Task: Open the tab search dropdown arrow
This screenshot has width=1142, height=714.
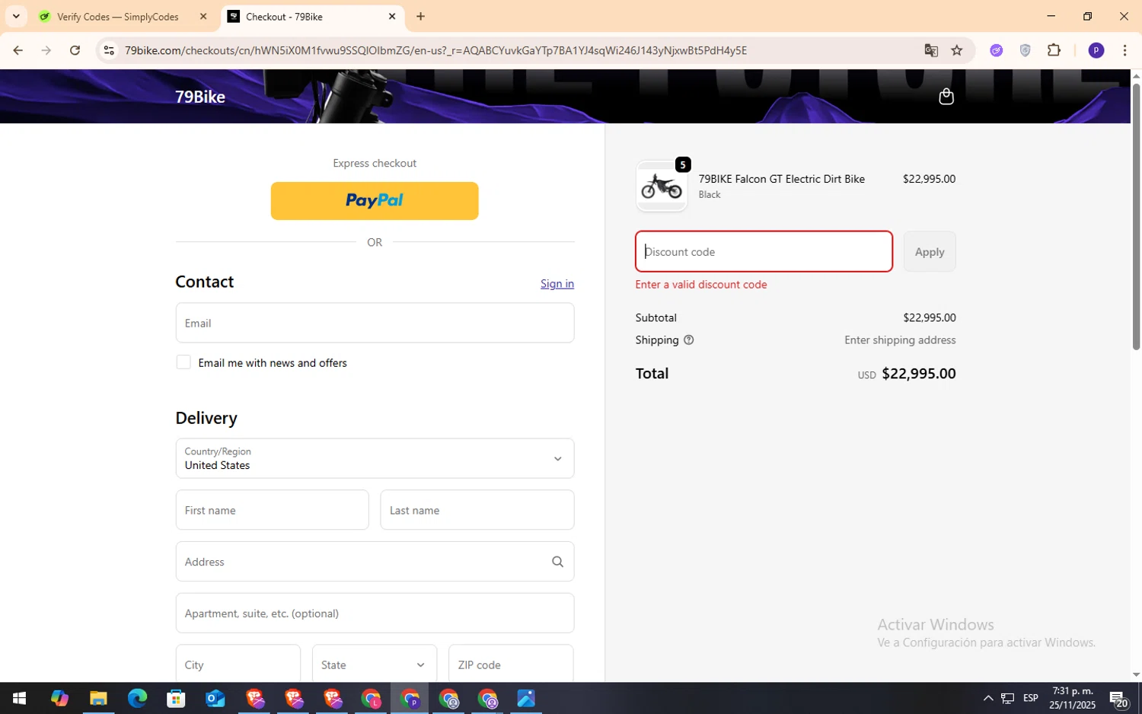Action: pos(16,16)
